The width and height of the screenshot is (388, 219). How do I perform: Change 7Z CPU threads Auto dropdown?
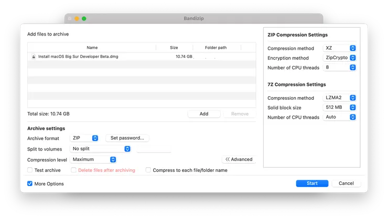(x=340, y=117)
